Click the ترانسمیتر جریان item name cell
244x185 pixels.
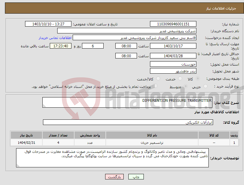click(x=152, y=143)
